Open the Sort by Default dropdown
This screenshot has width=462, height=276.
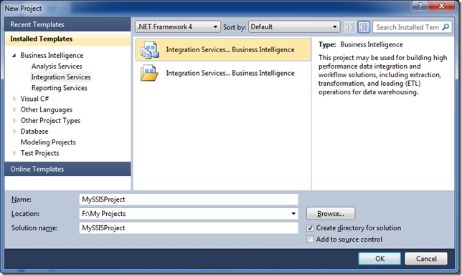(x=294, y=27)
